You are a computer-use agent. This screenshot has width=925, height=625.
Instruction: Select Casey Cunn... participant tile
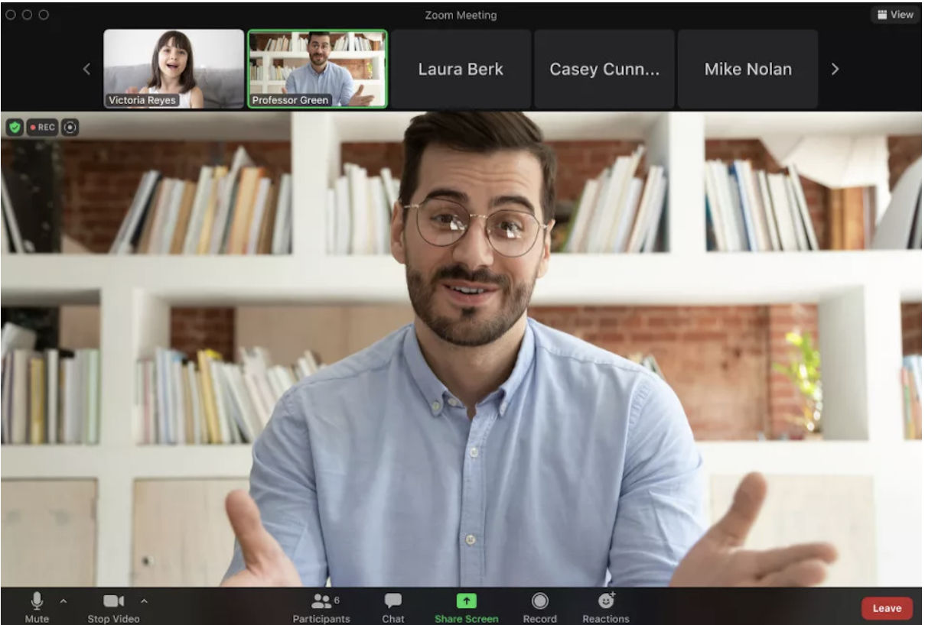[x=604, y=69]
